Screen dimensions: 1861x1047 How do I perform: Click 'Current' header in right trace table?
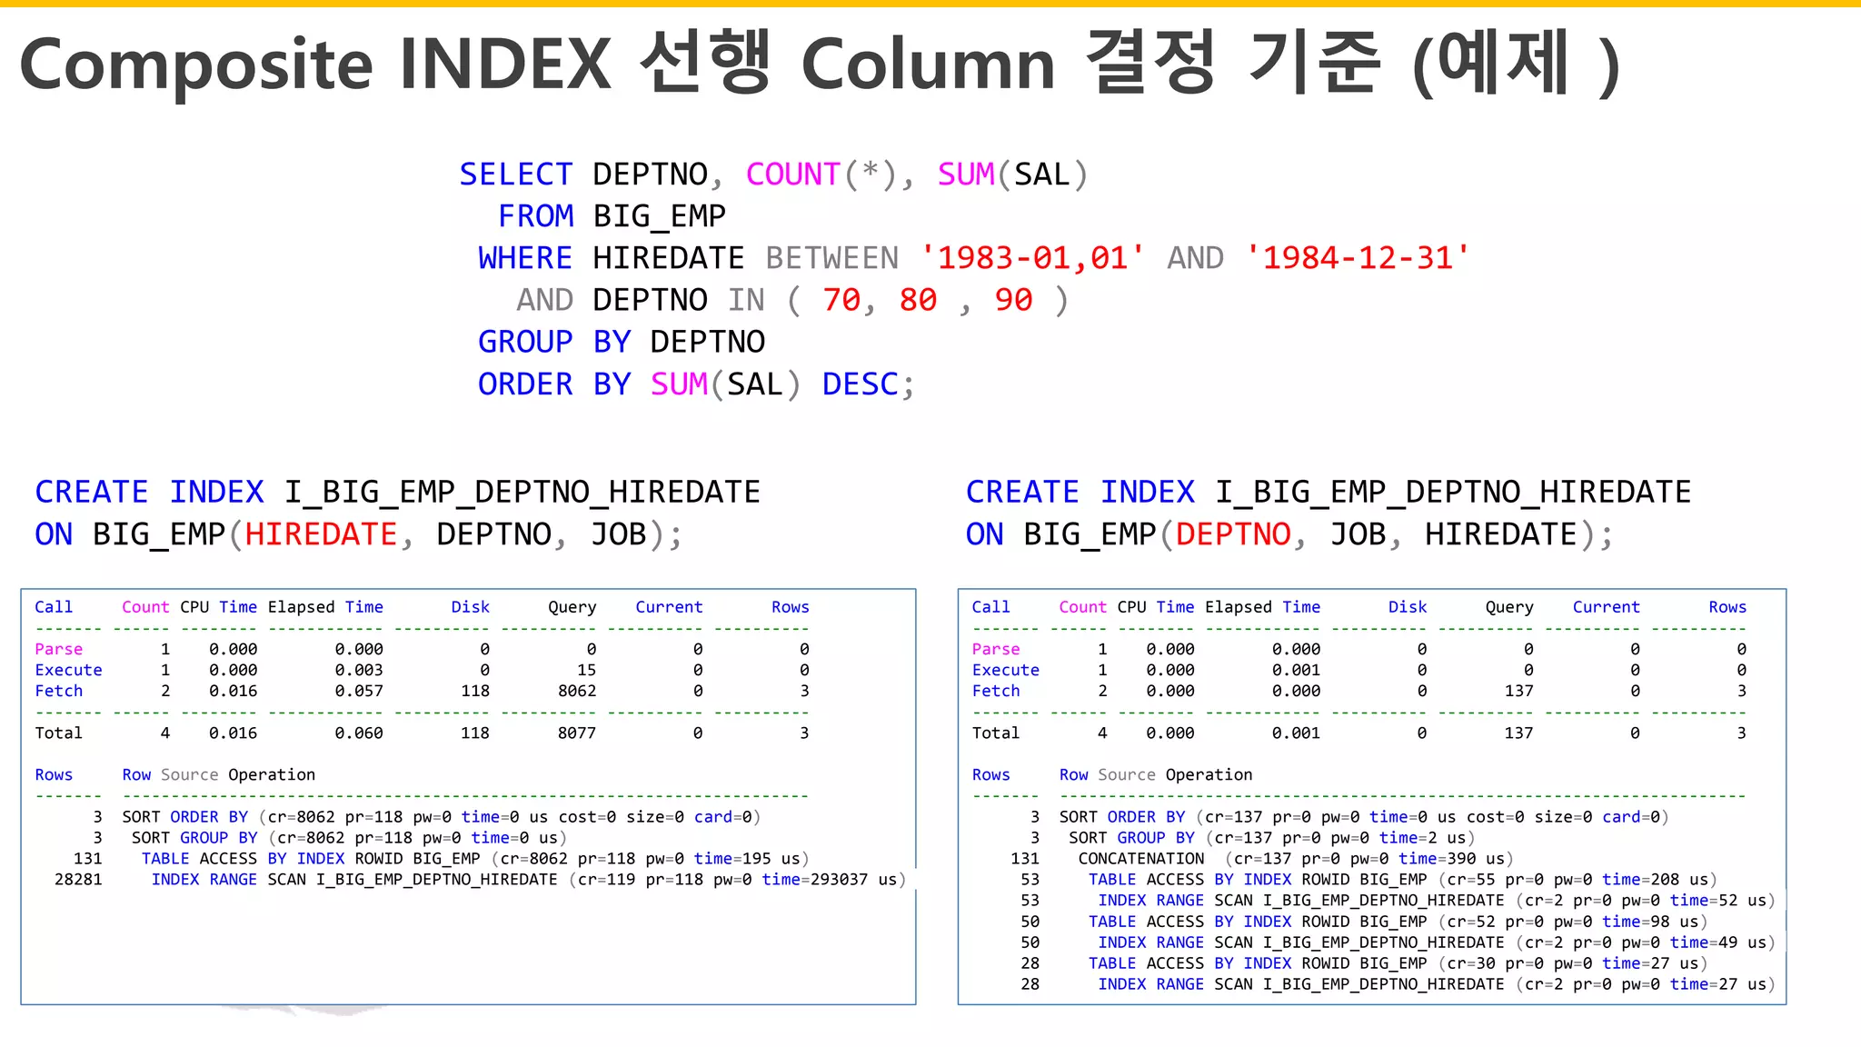(1606, 607)
